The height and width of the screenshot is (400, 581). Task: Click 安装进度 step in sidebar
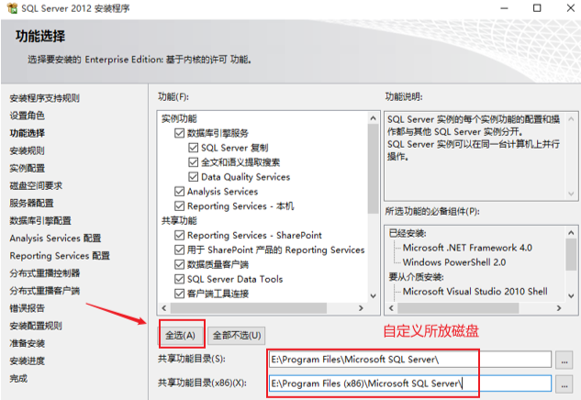(27, 361)
